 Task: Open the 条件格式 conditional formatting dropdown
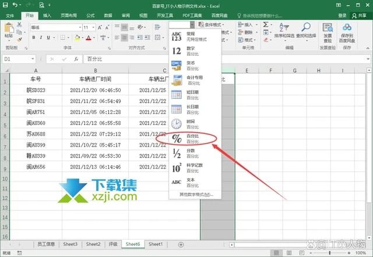point(211,24)
